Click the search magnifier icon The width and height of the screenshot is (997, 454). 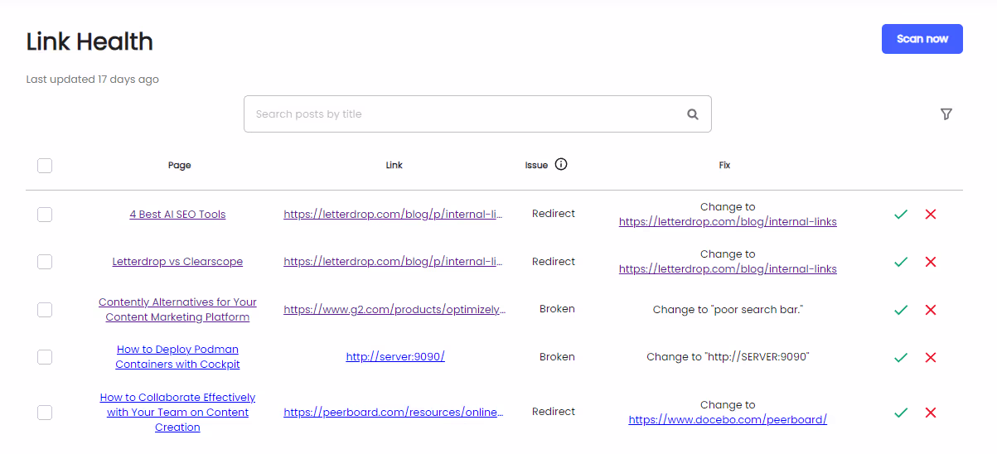click(693, 114)
